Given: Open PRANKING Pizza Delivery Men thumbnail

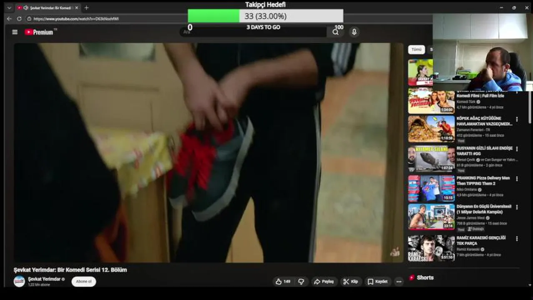Looking at the screenshot, I should (431, 188).
